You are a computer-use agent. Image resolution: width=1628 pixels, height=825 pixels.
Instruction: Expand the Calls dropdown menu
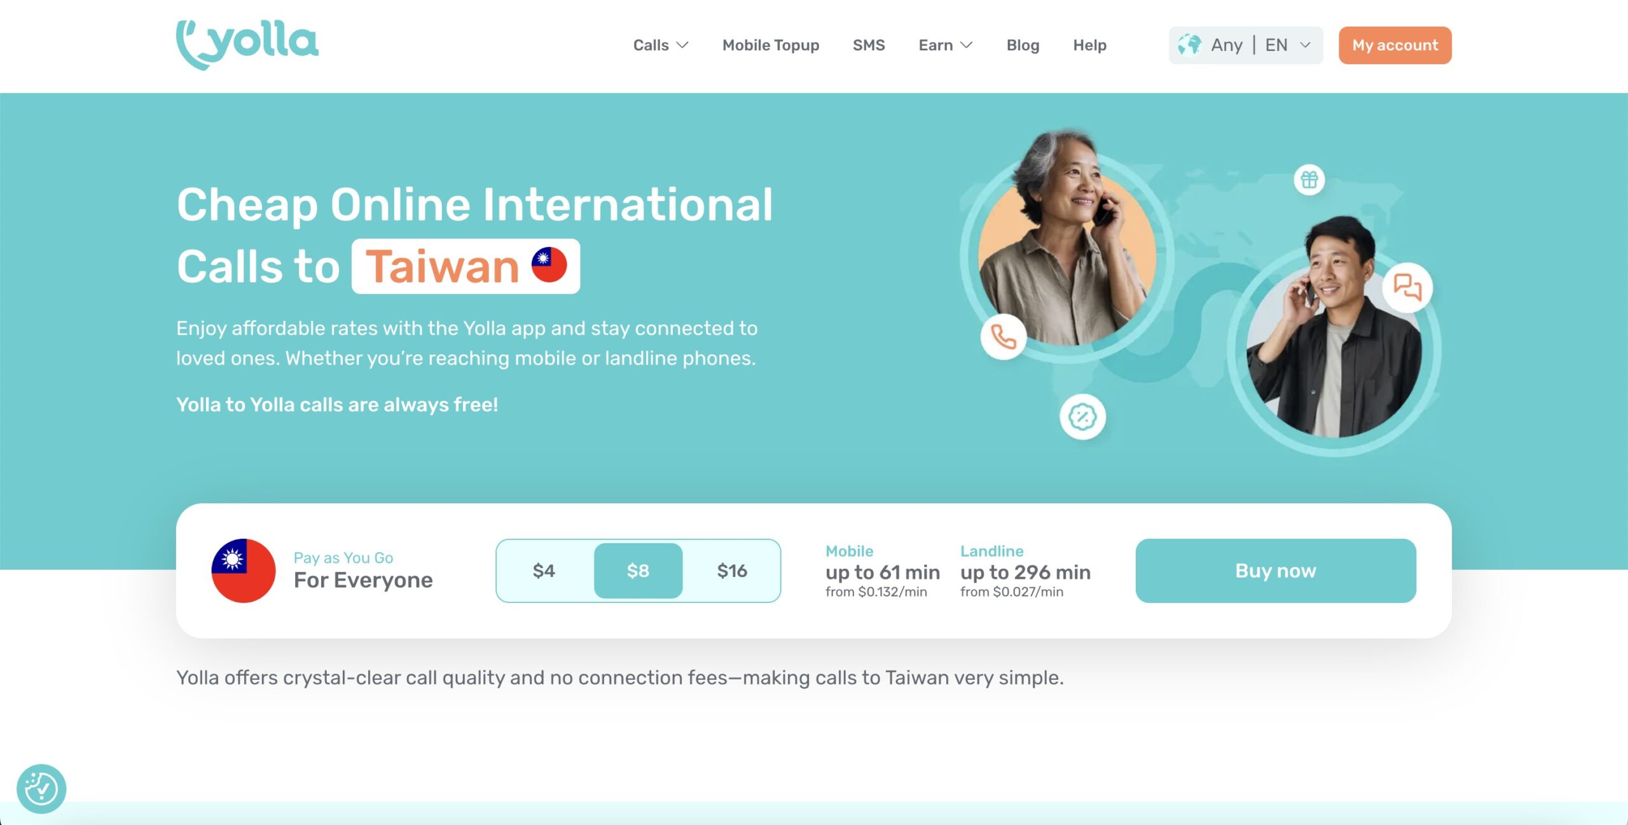661,45
